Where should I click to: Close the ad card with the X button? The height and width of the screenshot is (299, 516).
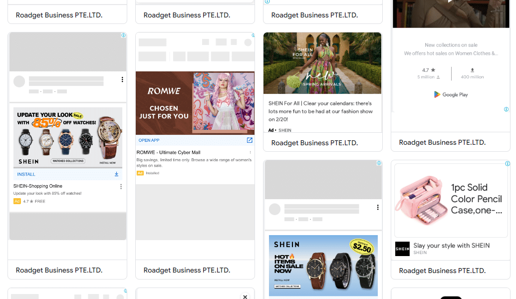tap(245, 297)
